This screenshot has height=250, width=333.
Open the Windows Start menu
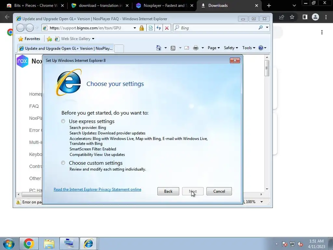8,243
